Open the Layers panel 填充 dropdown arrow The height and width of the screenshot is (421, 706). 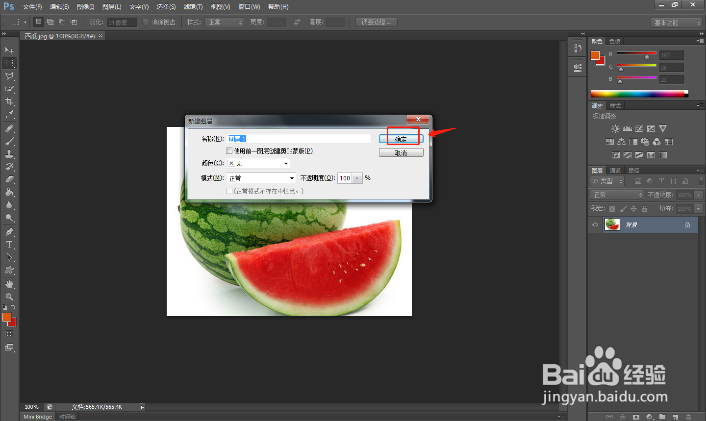pos(699,209)
